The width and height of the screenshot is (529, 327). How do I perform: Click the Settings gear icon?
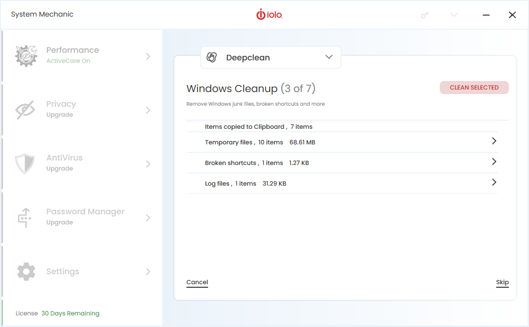click(x=26, y=272)
